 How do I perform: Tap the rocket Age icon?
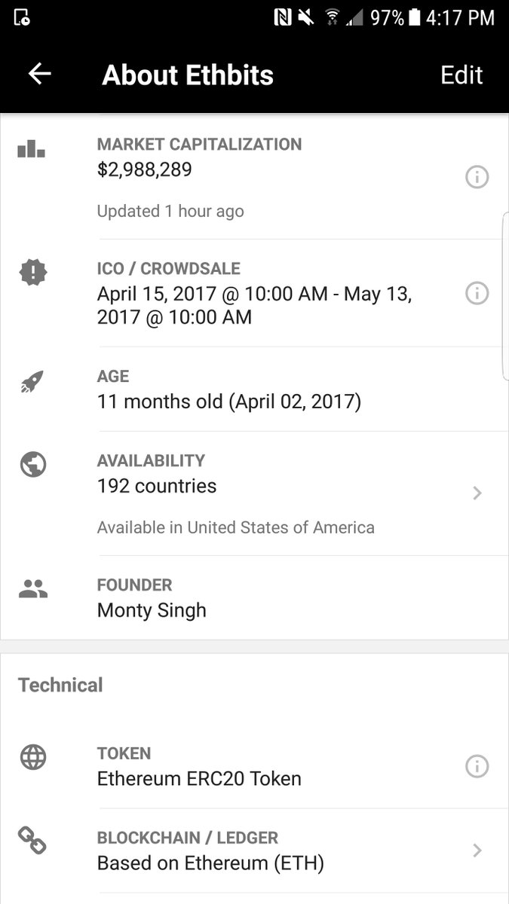32,383
